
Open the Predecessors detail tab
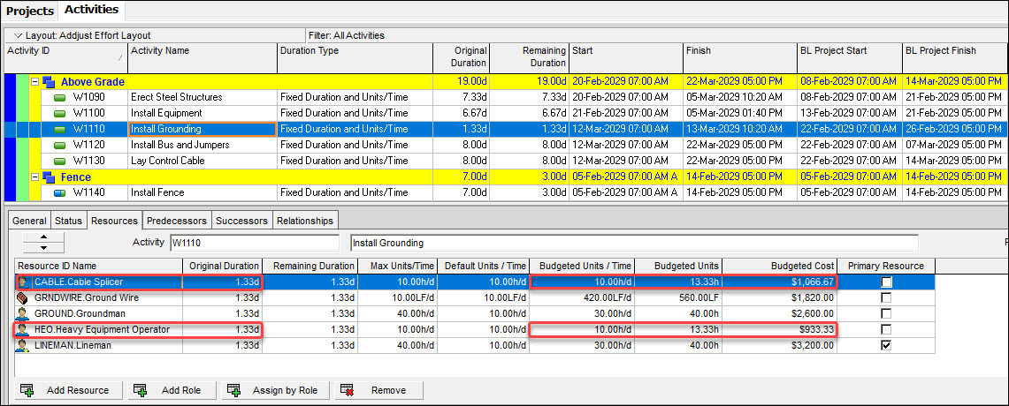coord(176,221)
